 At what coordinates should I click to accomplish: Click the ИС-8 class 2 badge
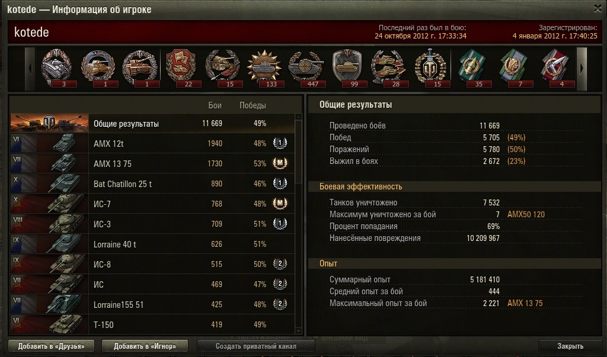(x=280, y=264)
